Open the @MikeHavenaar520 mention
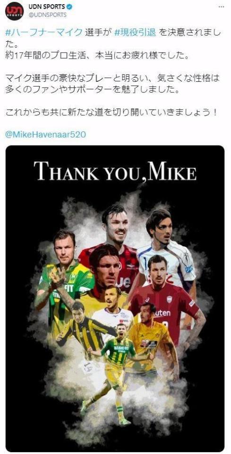The width and height of the screenshot is (231, 454). click(x=46, y=135)
